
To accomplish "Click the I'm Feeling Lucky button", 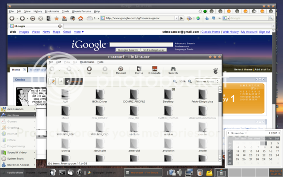I will pyautogui.click(x=153, y=50).
